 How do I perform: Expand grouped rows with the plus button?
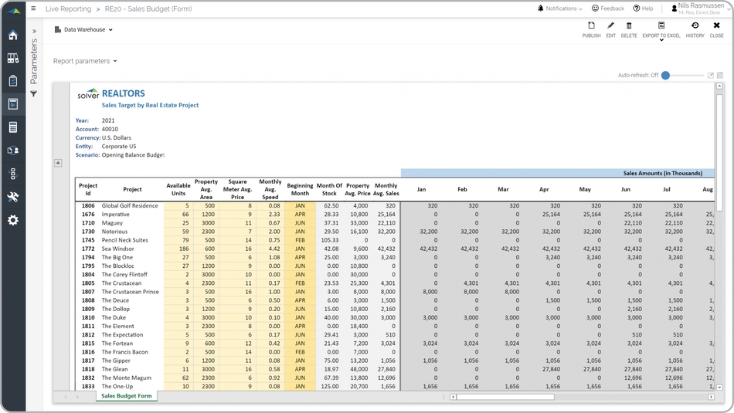(58, 163)
